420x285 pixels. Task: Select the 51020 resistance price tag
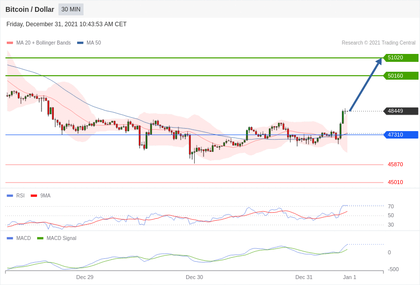coord(401,58)
